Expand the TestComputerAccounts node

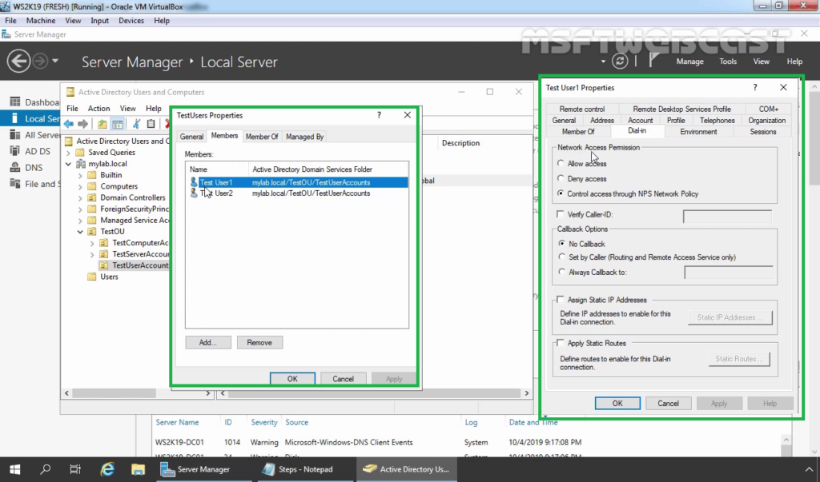click(x=92, y=243)
